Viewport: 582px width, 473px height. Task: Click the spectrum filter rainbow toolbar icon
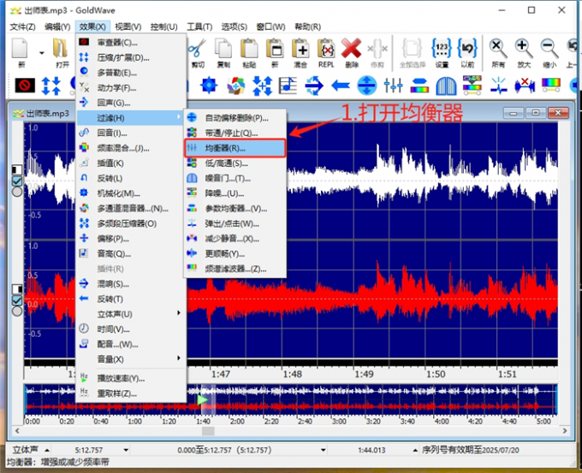click(x=551, y=85)
